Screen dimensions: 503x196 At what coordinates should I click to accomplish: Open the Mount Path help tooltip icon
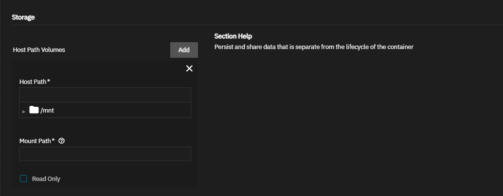[61, 141]
